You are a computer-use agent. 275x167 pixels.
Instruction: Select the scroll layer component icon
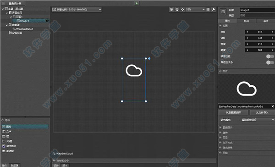point(4,151)
